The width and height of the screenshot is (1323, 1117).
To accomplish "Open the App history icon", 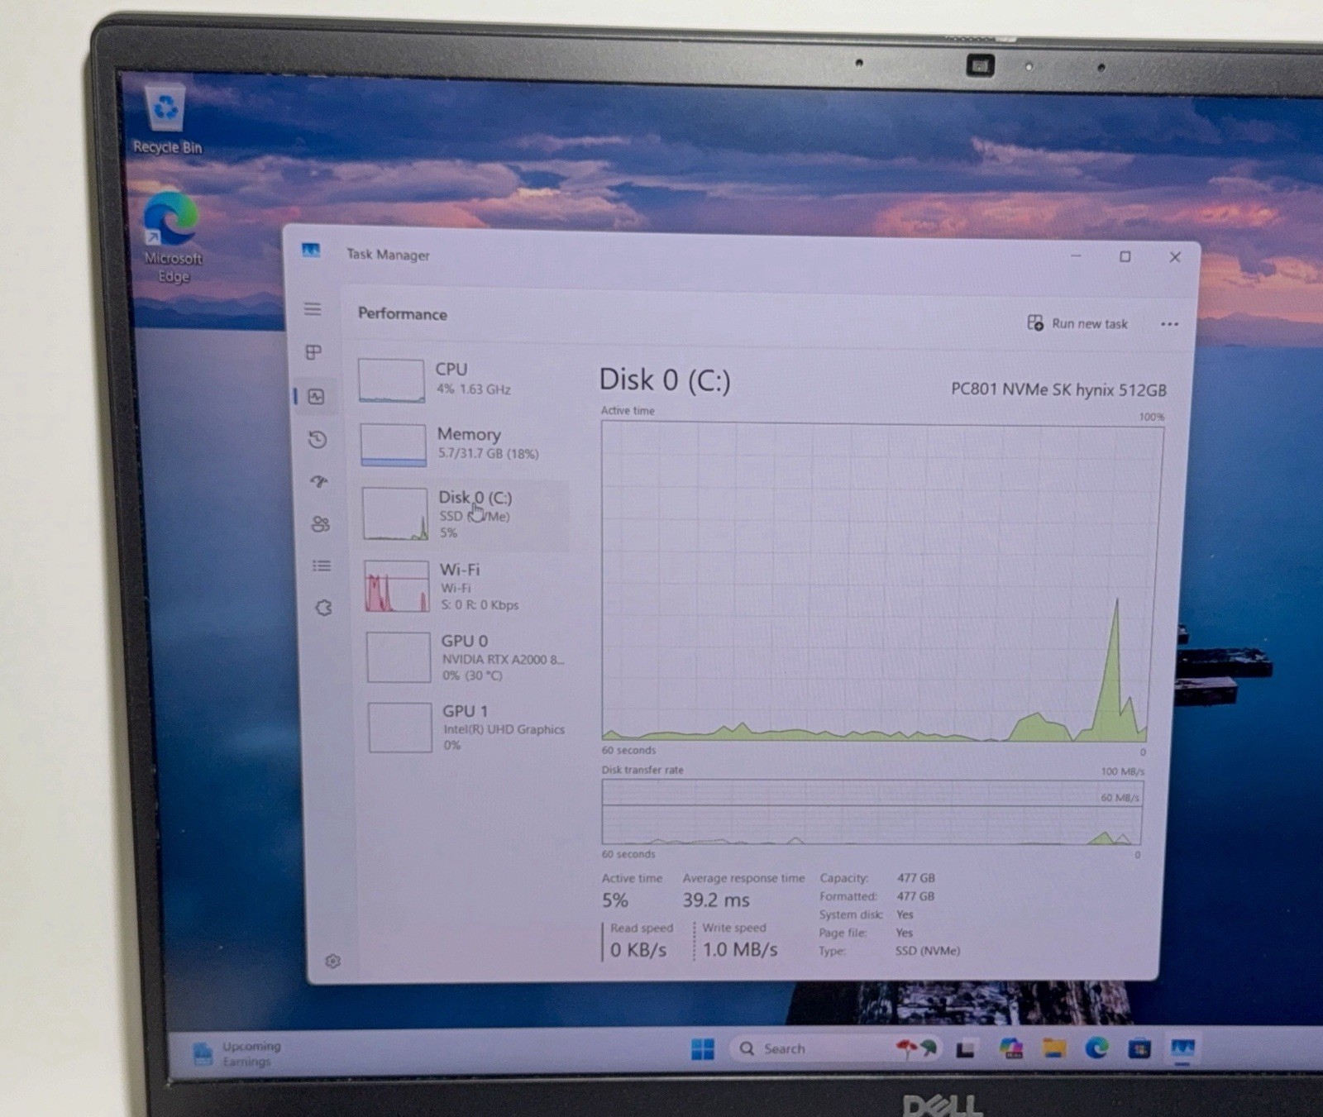I will click(x=318, y=439).
